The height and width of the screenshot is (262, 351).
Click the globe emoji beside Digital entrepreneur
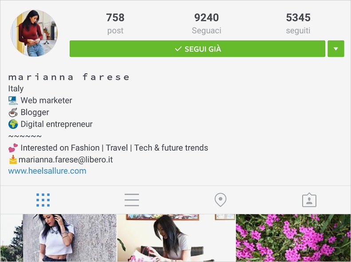tap(13, 124)
